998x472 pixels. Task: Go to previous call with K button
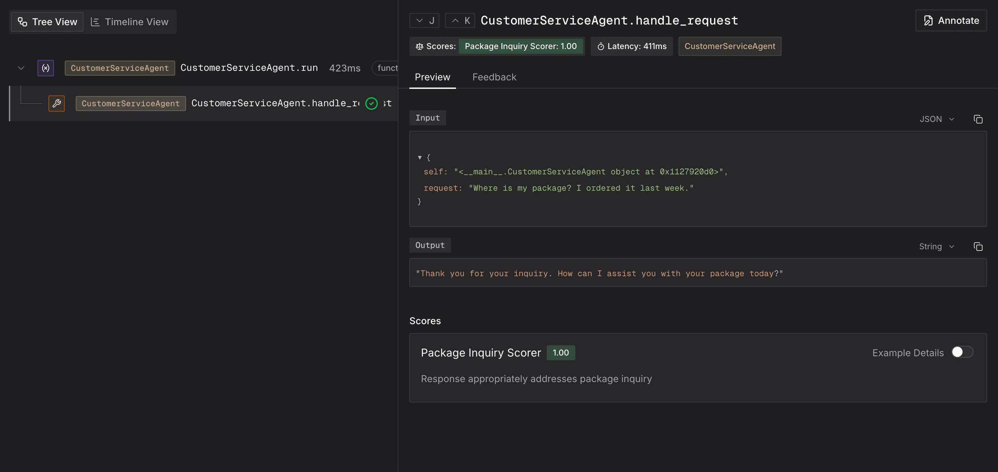point(460,20)
